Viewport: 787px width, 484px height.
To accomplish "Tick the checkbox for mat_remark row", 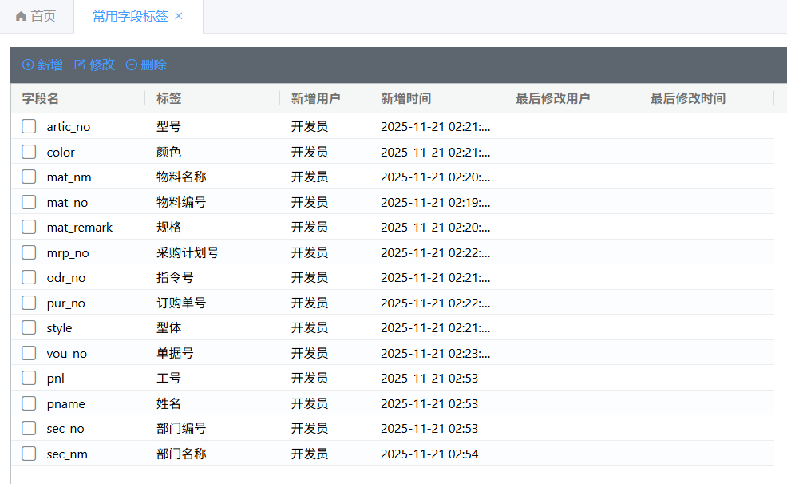I will click(x=29, y=227).
